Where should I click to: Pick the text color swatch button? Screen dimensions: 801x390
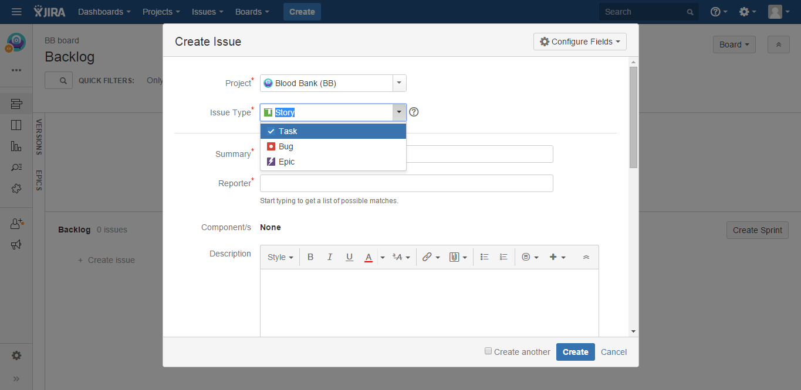click(x=369, y=257)
